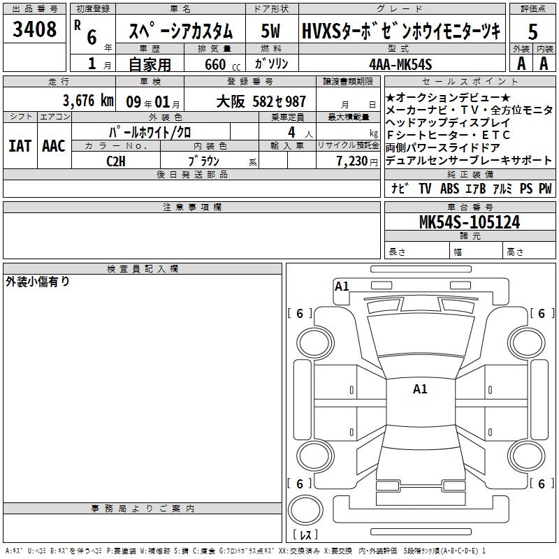This screenshot has width=559, height=559.
Task: Click the IAT shift type value
Action: (19, 146)
